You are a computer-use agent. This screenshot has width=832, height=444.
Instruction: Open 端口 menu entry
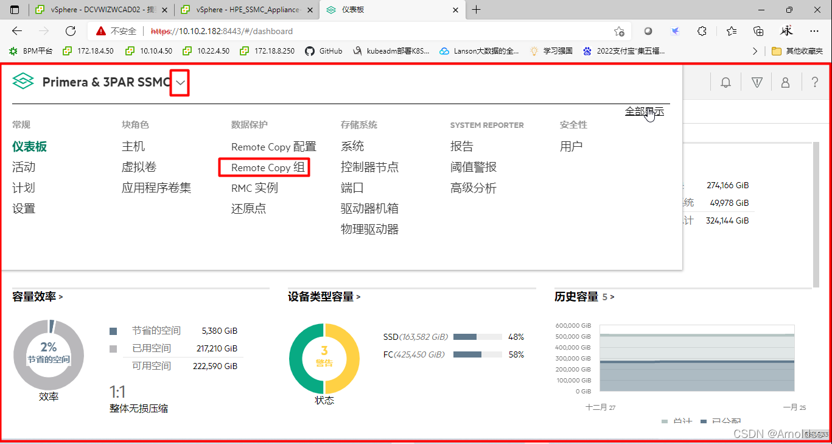352,188
